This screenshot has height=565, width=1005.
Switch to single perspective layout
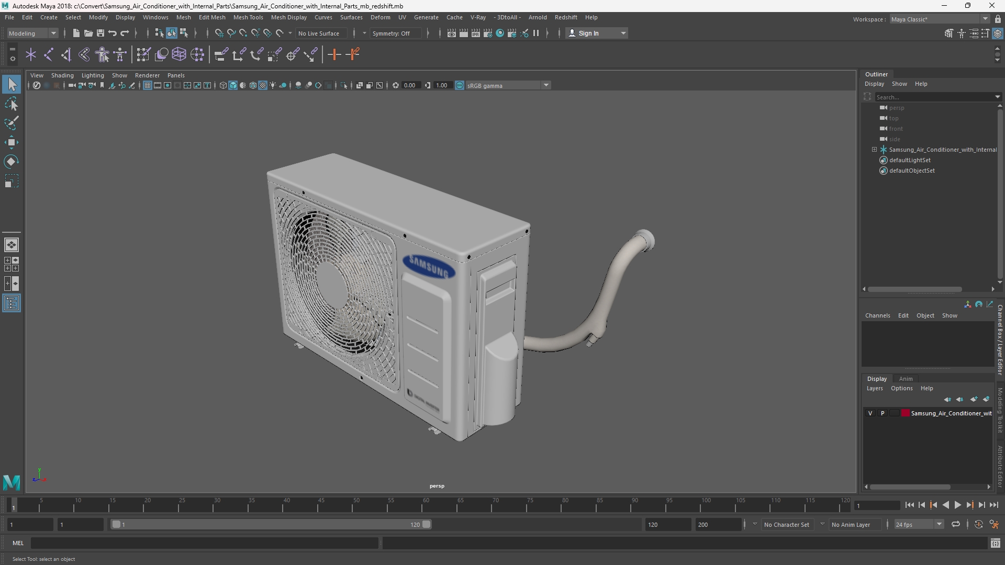(x=12, y=245)
